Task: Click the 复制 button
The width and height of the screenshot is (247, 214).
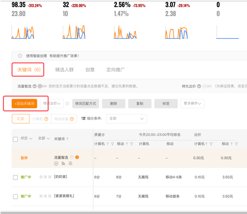Action: click(140, 104)
